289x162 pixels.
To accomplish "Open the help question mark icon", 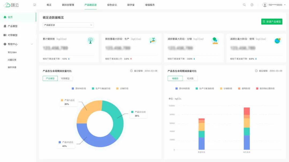I will pos(252,5).
